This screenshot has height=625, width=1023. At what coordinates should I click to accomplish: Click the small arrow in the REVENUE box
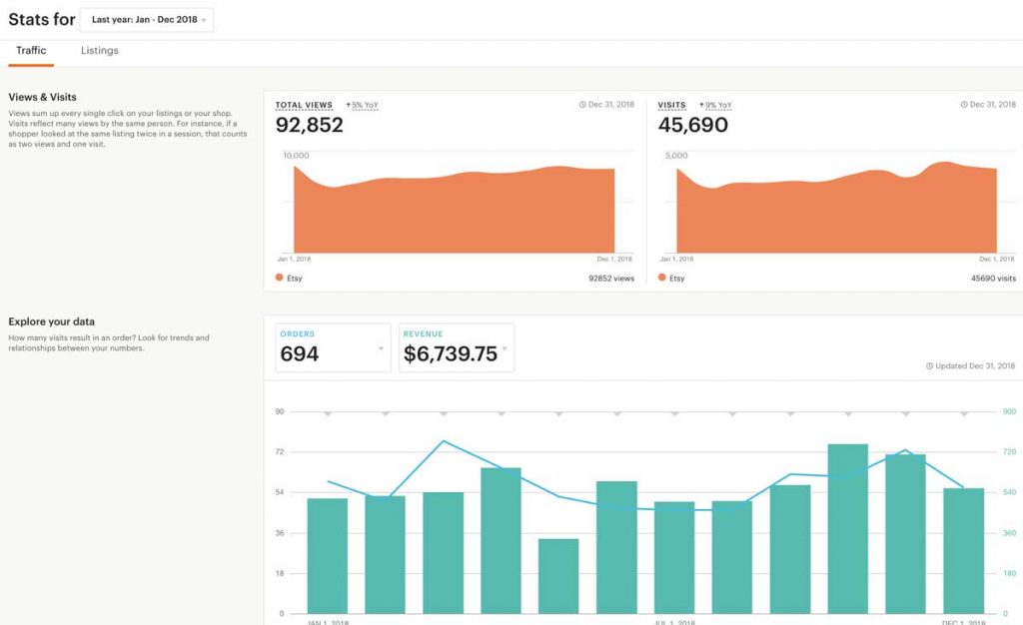505,348
